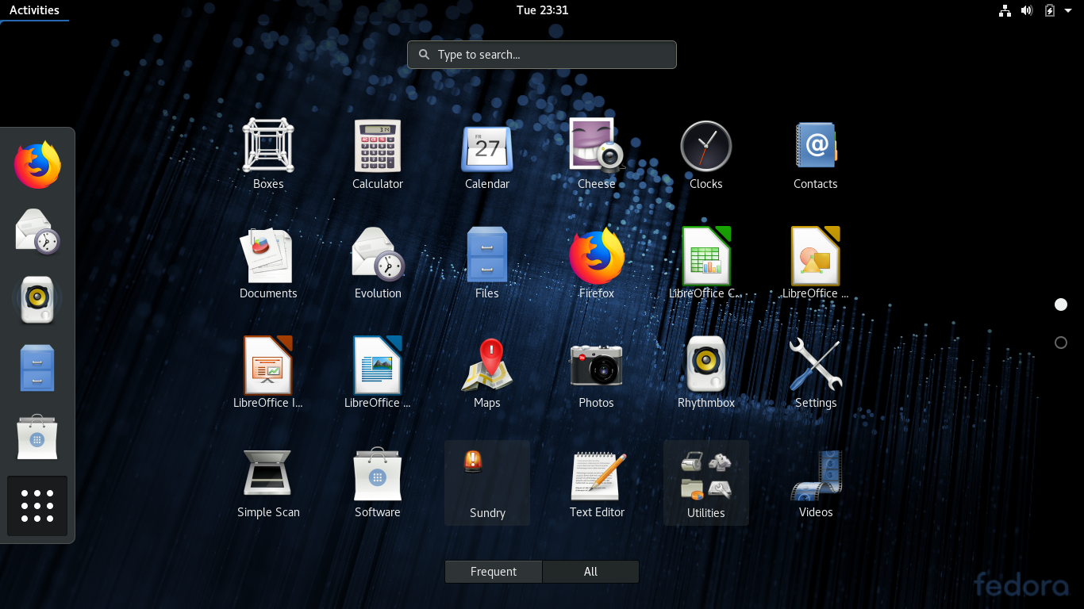Launch the Text Editor
Screen dimensions: 1084x609
click(x=597, y=483)
